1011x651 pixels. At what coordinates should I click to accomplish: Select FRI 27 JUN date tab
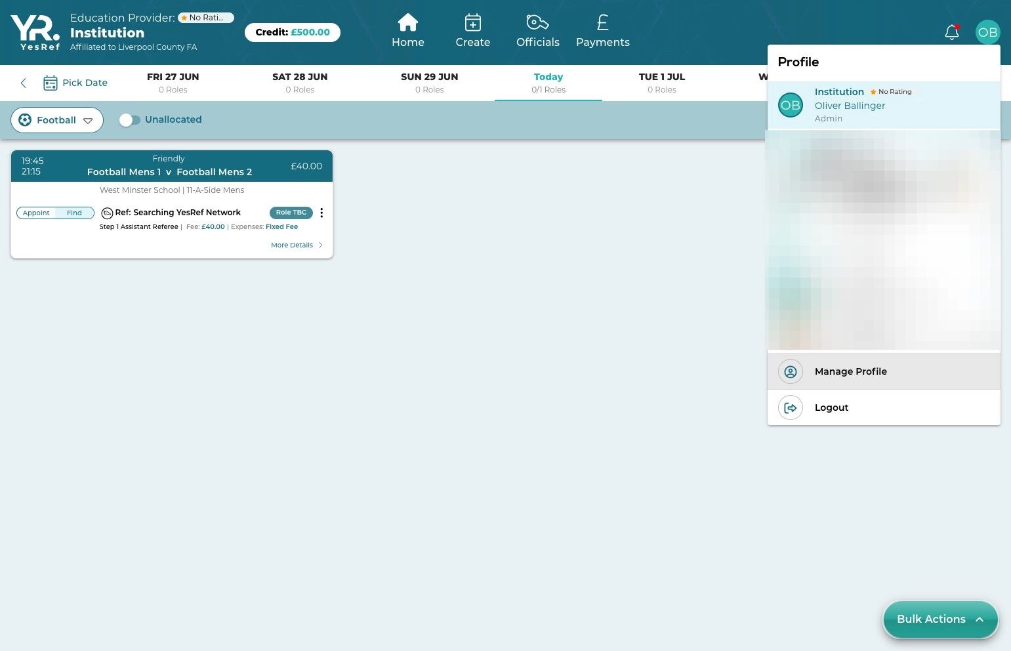tap(173, 83)
